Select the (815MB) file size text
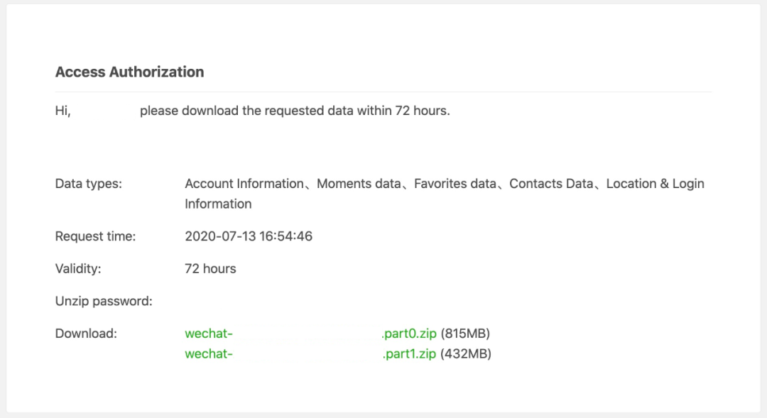 pos(465,334)
